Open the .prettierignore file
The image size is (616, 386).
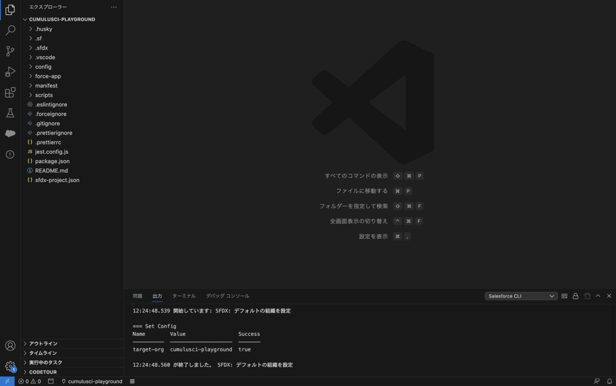point(54,133)
